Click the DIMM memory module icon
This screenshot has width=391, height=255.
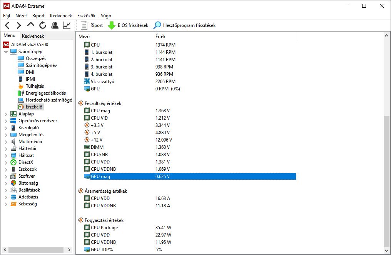coord(87,147)
